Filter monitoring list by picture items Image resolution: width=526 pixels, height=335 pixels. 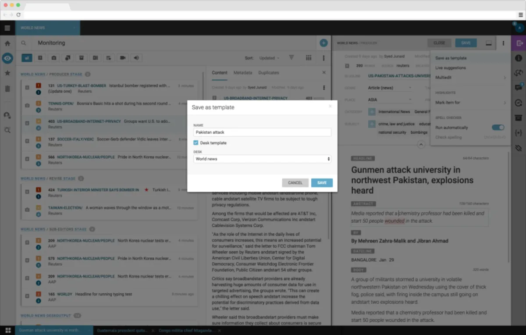pos(53,57)
